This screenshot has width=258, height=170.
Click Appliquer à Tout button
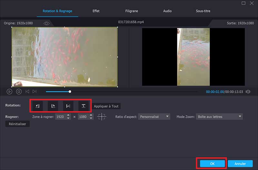pos(106,106)
